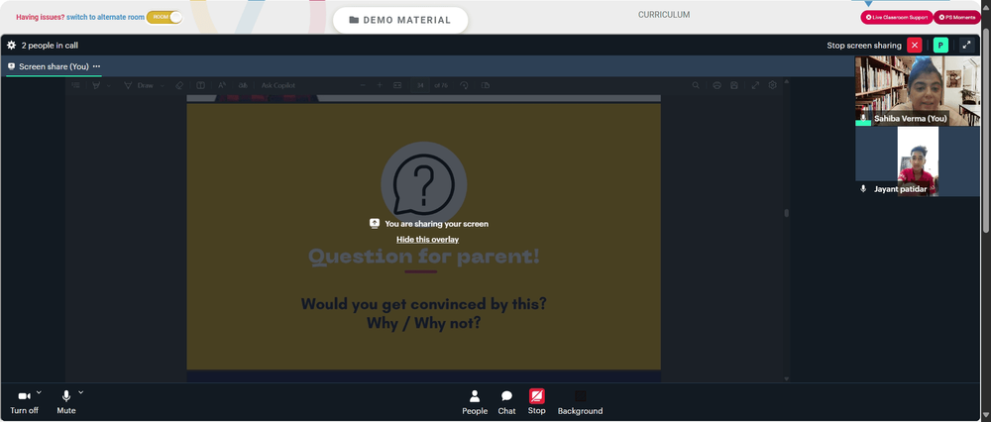Viewport: 991px width, 422px height.
Task: Click the shared PDF's vertical scrollbar thumb
Action: [786, 213]
